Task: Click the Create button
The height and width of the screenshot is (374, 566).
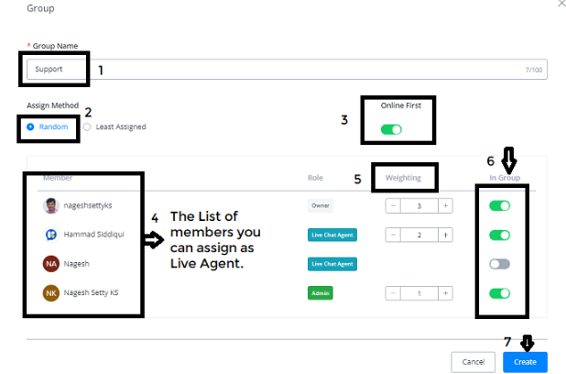Action: pos(525,362)
